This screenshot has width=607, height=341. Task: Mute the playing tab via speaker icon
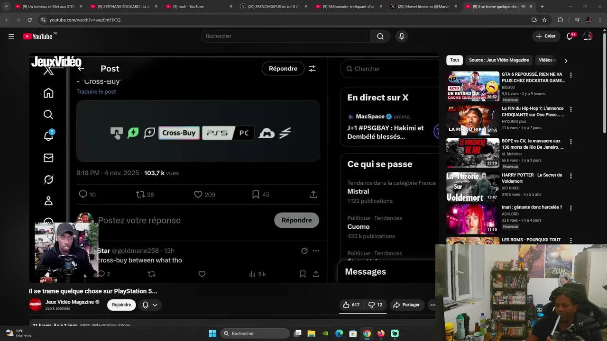[x=523, y=7]
